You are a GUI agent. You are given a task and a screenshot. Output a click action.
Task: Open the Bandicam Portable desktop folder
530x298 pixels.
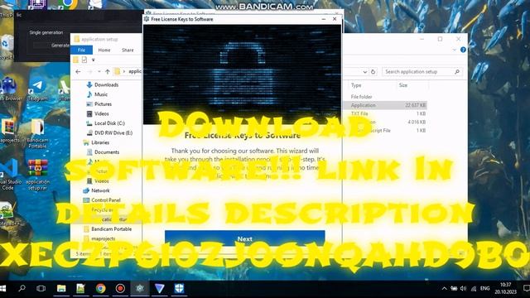(x=37, y=133)
